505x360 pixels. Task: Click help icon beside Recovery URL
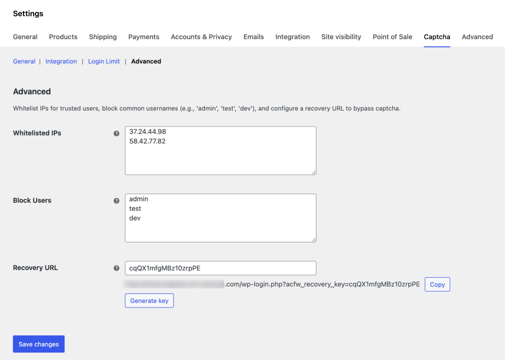[x=117, y=268]
